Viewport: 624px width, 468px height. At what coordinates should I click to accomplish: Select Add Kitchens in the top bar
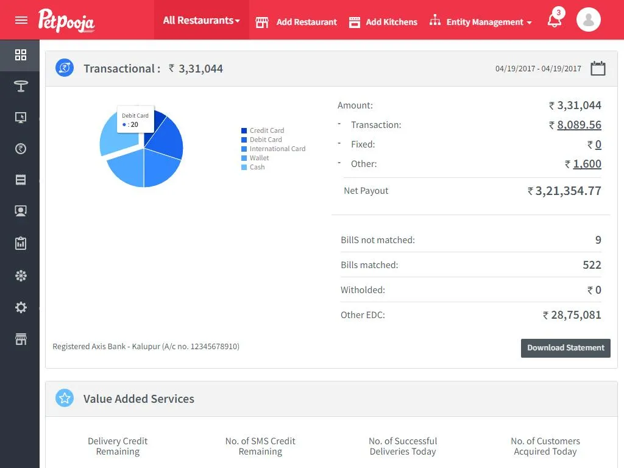(x=383, y=22)
